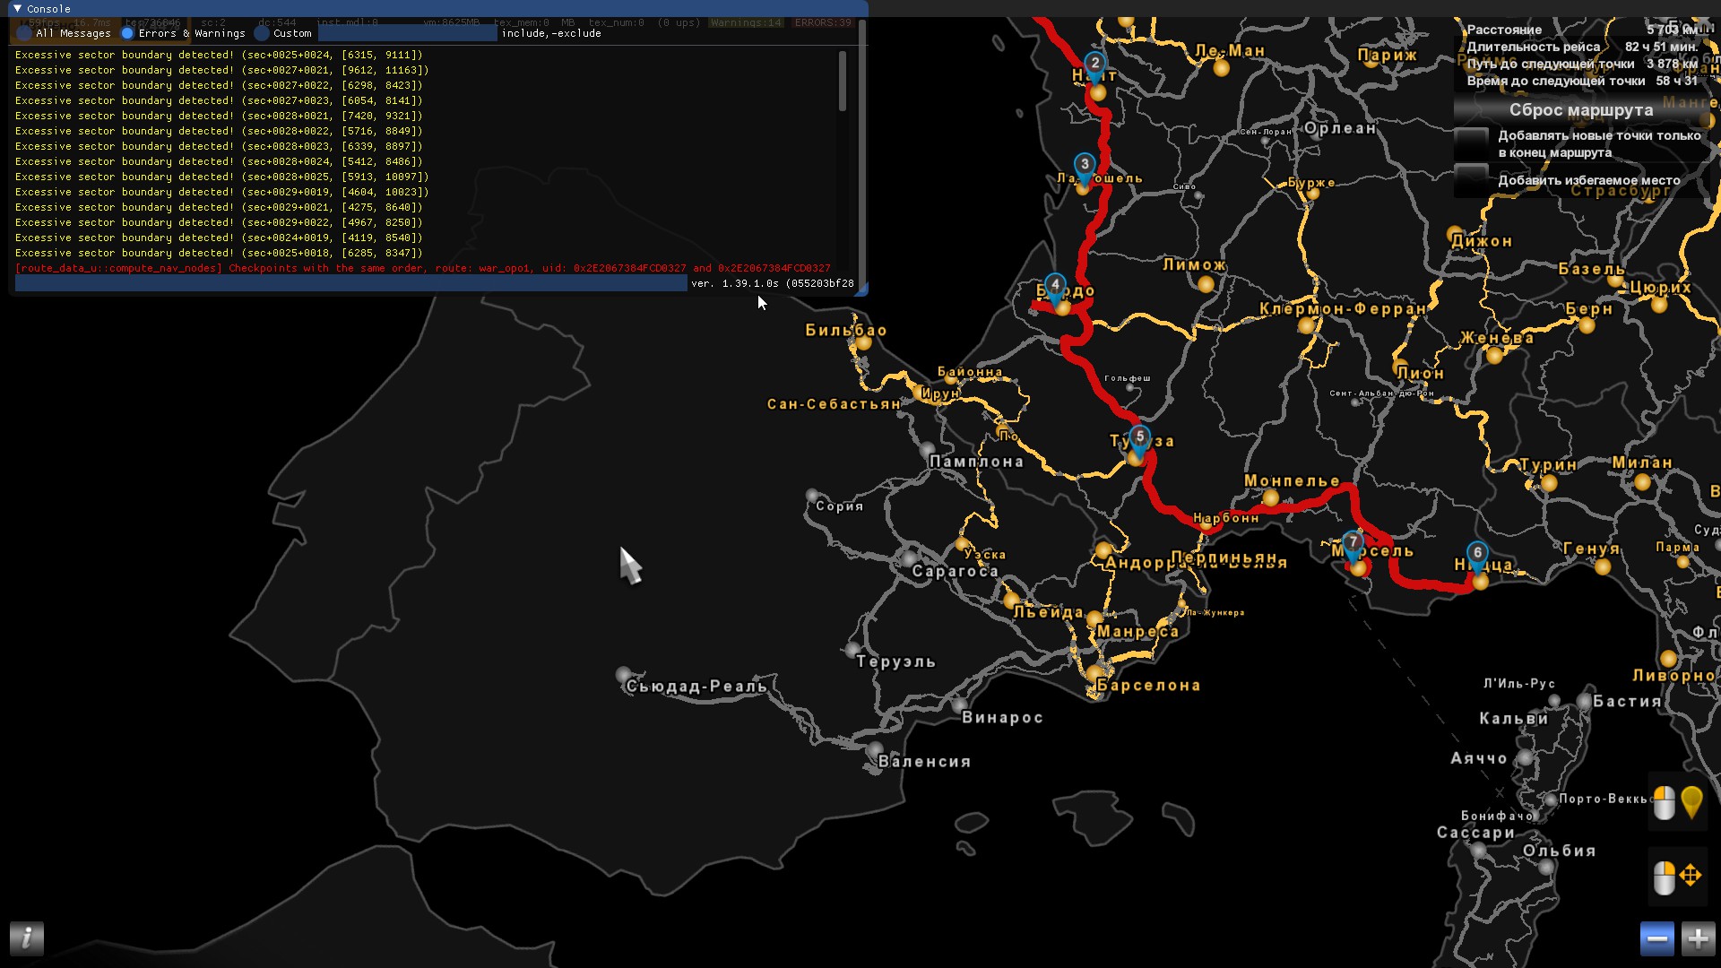The width and height of the screenshot is (1721, 968).
Task: Select the Errors & Warnings filter
Action: 127,33
